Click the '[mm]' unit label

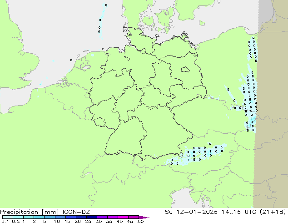point(50,212)
